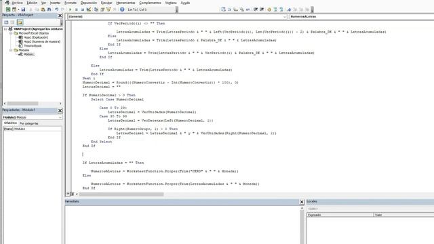
Task: Toggle bookmark with the blue flag icon
Action: [x=289, y=9]
